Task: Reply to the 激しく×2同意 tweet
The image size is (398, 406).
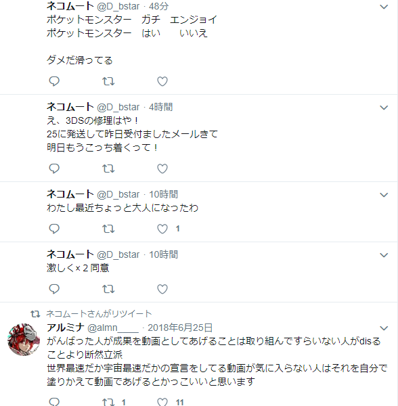Action: 54,289
